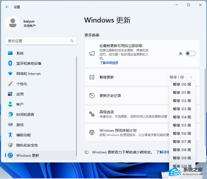Select 暂停 515 周 from the list
This screenshot has height=179, width=207.
182,125
